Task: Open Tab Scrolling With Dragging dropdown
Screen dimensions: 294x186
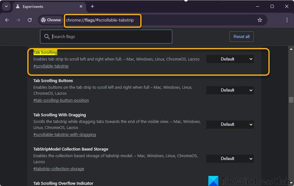Action: coord(230,125)
